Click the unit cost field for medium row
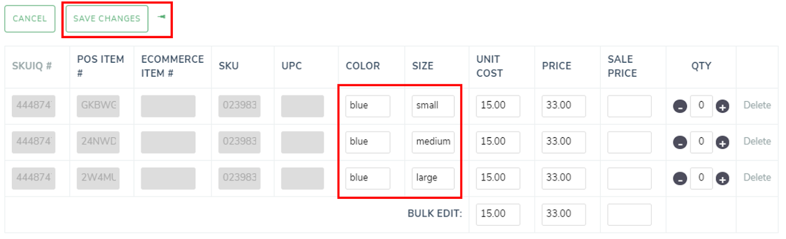This screenshot has height=239, width=786. (x=498, y=142)
